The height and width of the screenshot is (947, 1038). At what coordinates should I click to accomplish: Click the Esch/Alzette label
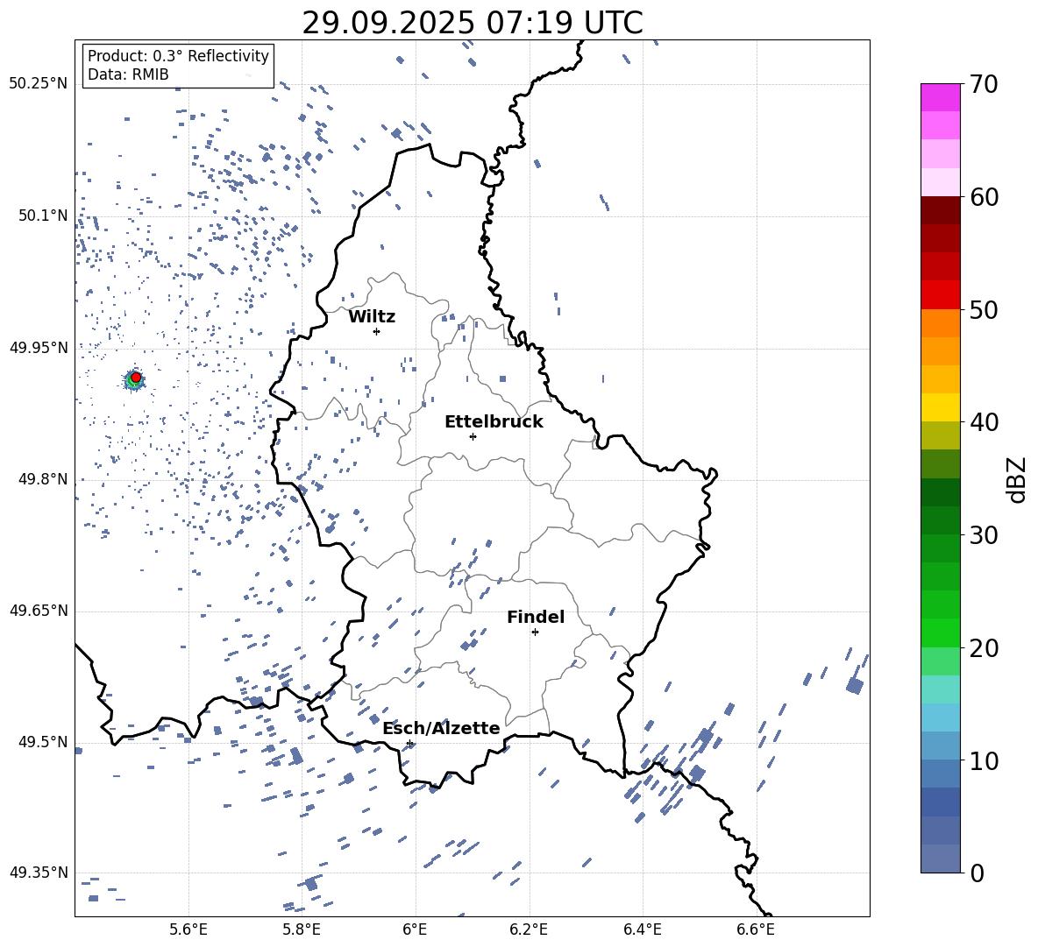click(x=441, y=728)
